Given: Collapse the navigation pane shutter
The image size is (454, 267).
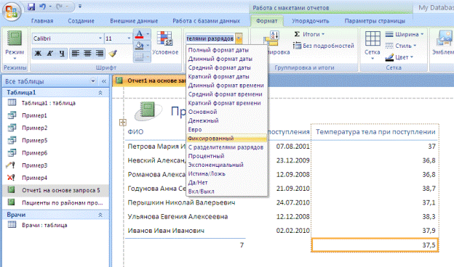Looking at the screenshot, I should click(104, 81).
